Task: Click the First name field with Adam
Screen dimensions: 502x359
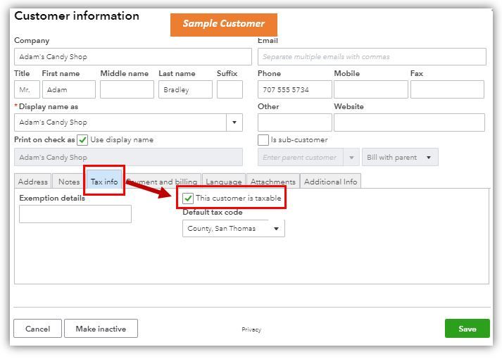Action: tap(69, 89)
